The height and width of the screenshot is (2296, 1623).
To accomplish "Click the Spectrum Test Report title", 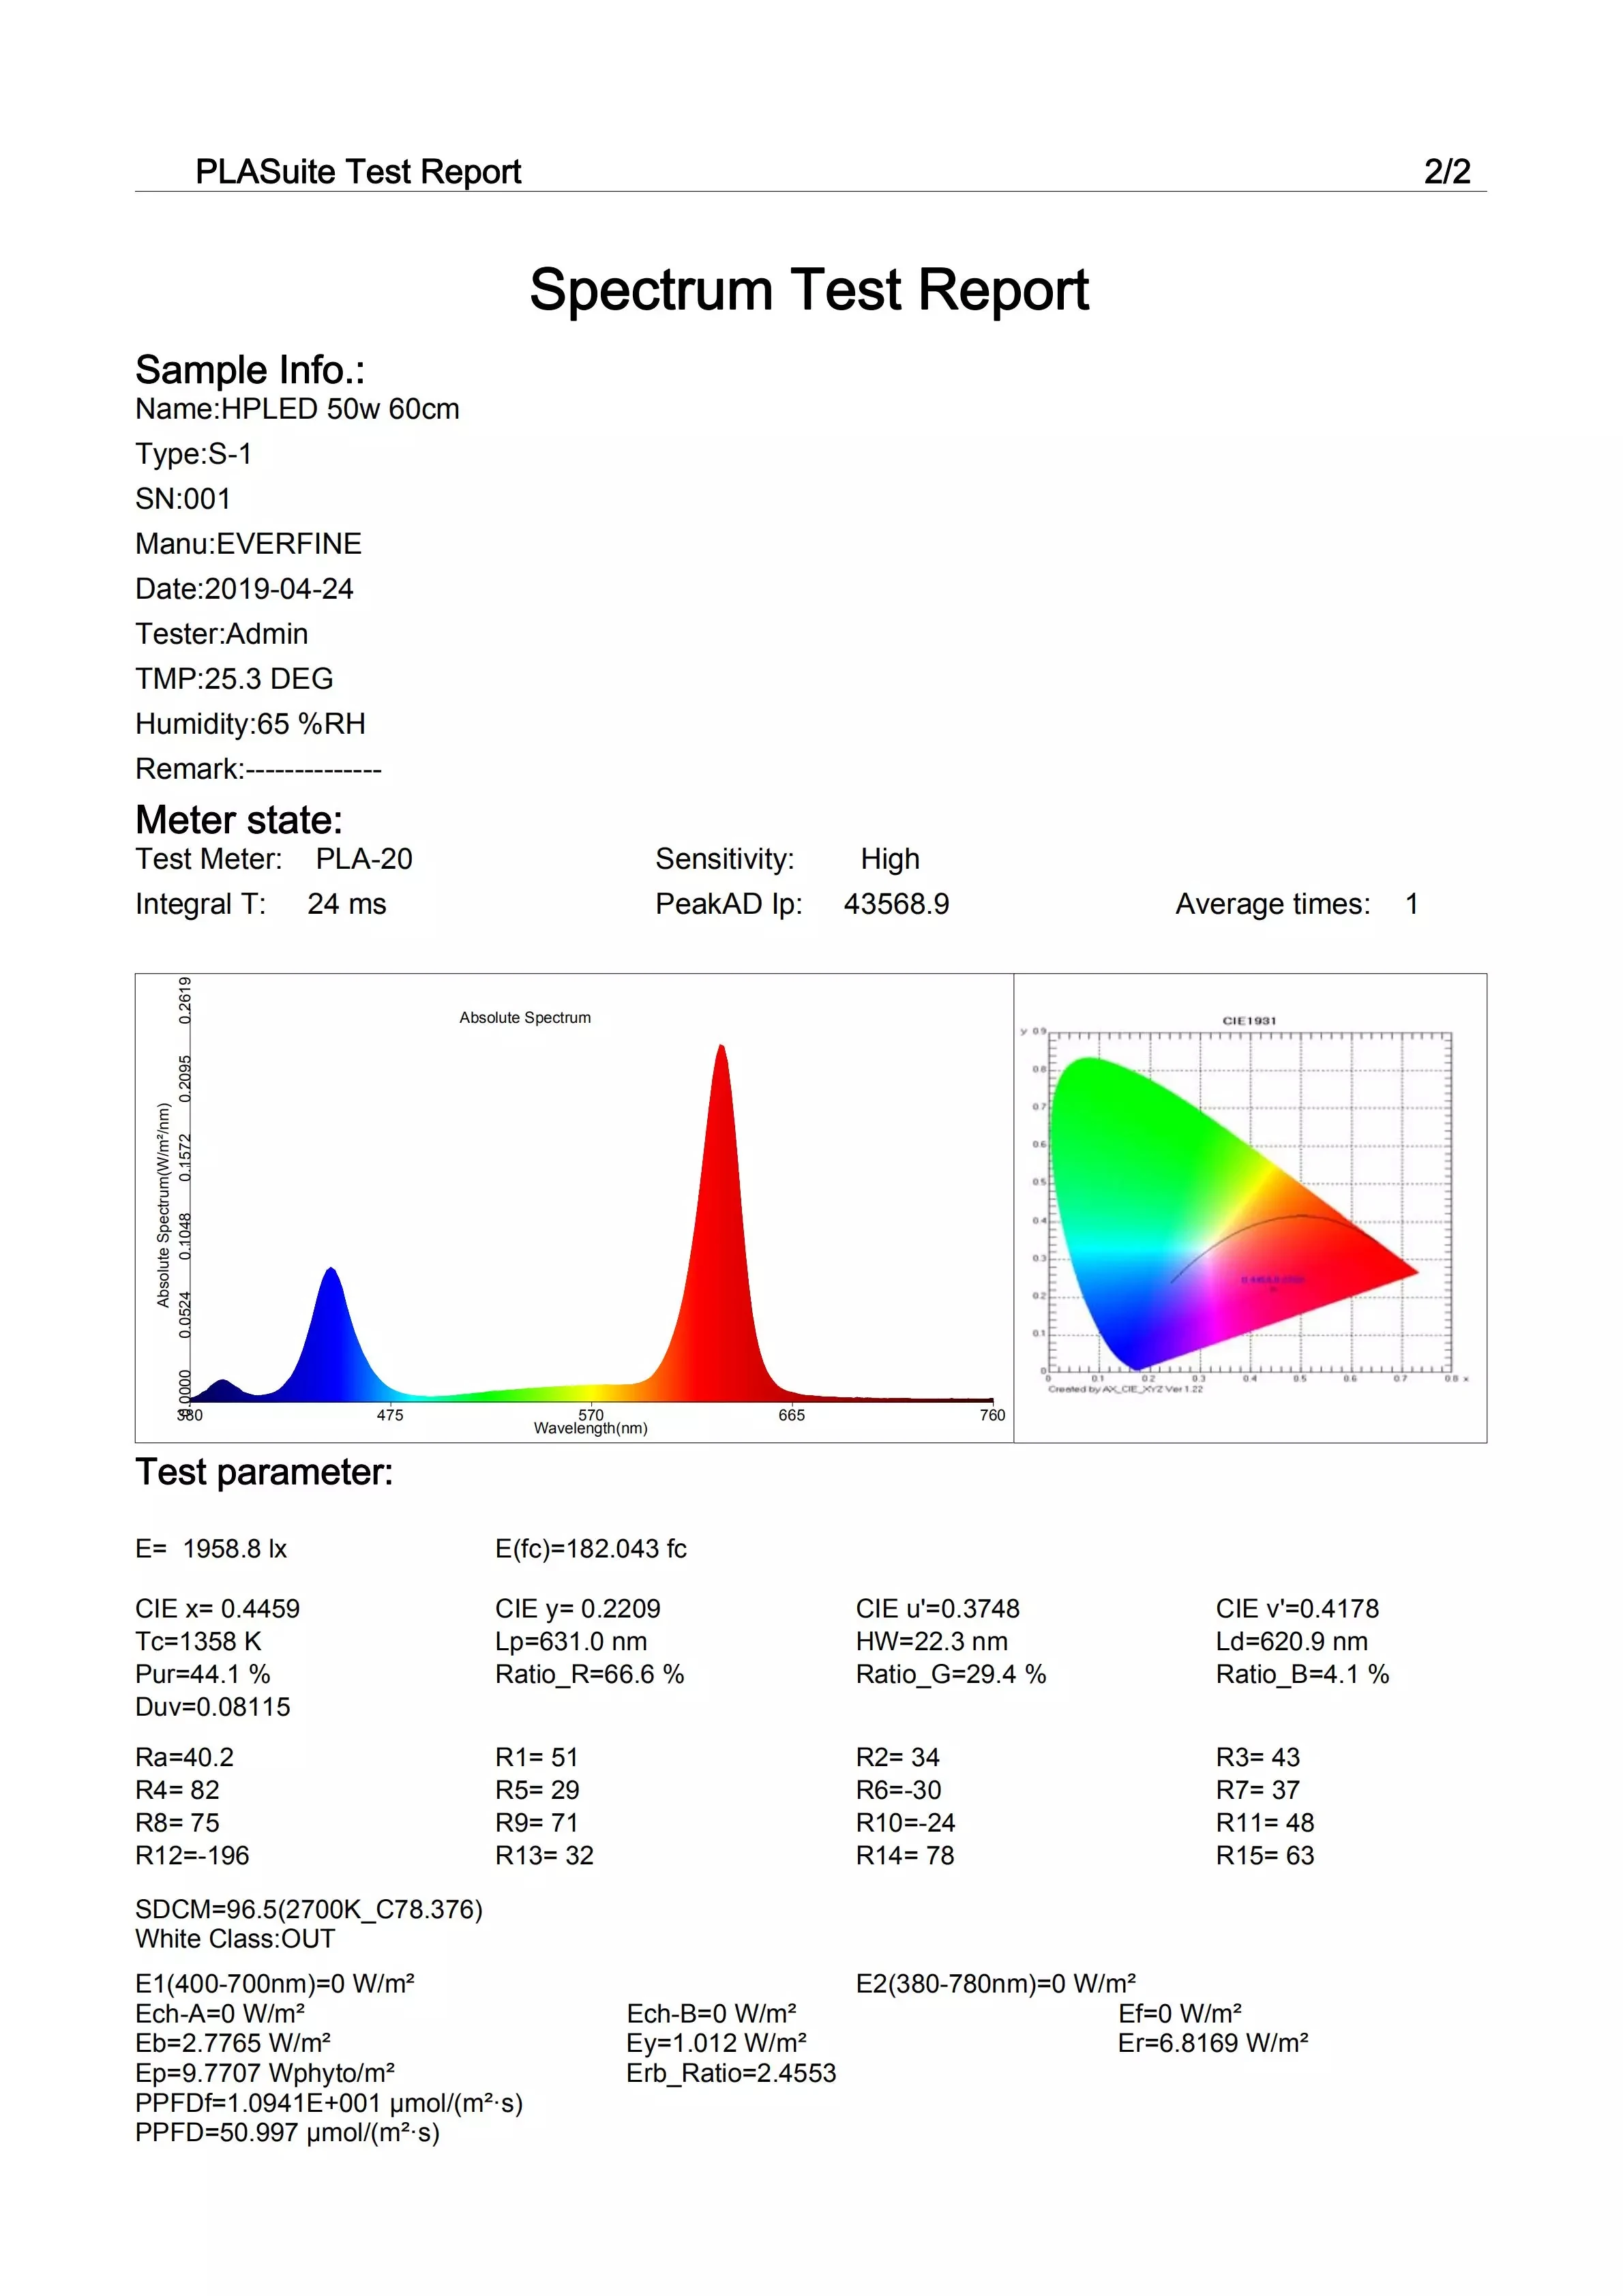I will point(809,290).
